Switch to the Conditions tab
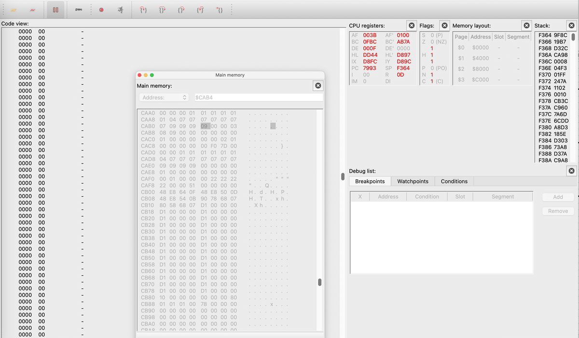This screenshot has width=579, height=338. click(454, 181)
